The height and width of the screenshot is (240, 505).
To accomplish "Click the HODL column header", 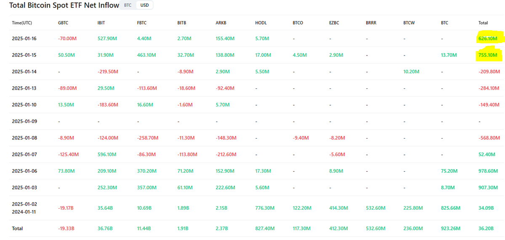I will tap(260, 23).
